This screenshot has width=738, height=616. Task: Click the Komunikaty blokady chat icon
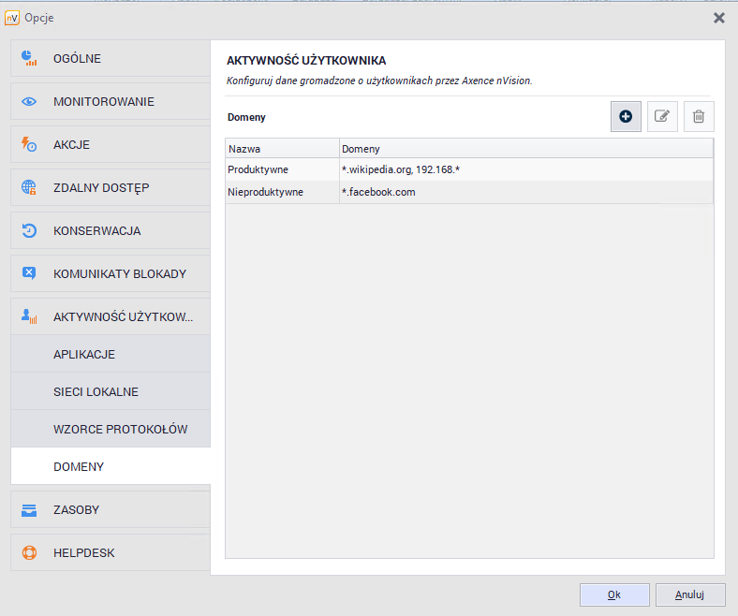[29, 273]
